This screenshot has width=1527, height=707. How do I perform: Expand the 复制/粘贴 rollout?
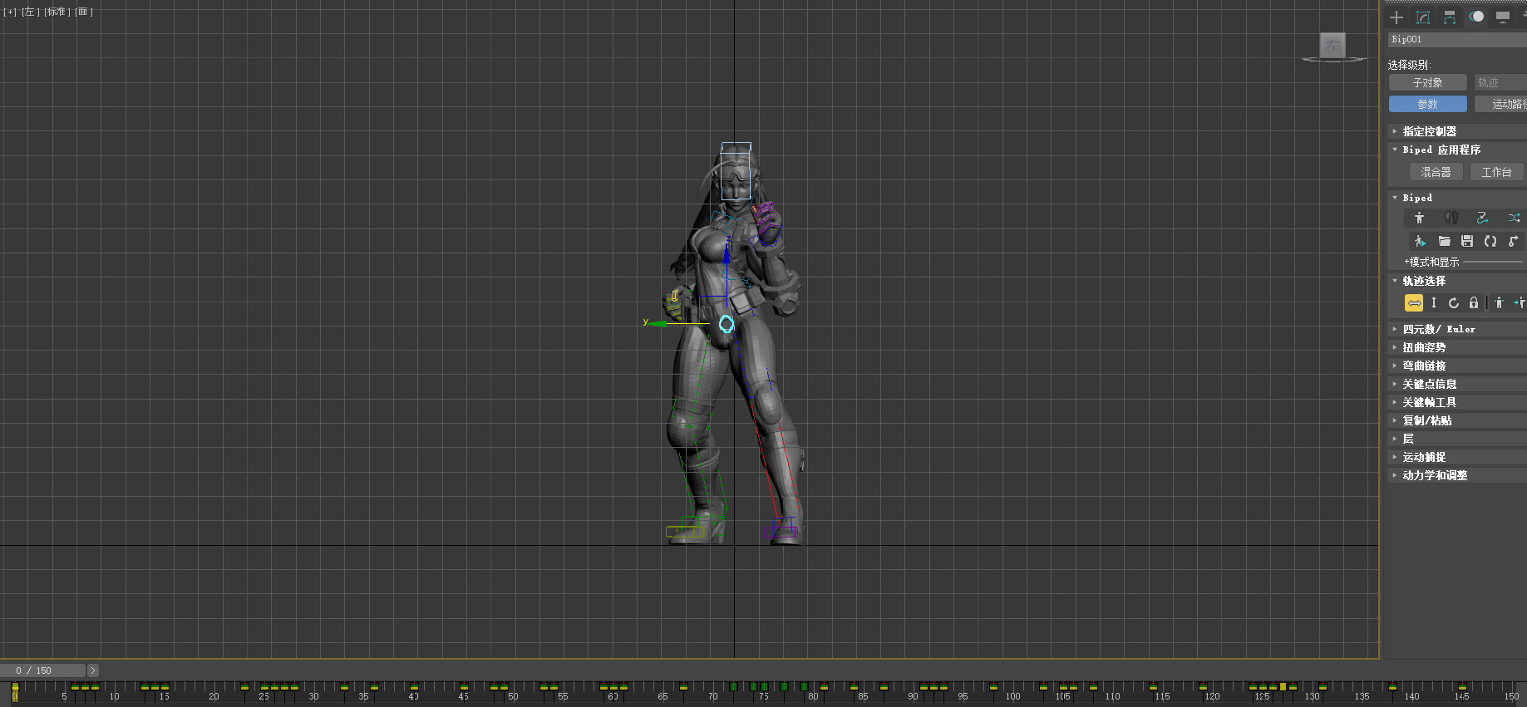1427,420
